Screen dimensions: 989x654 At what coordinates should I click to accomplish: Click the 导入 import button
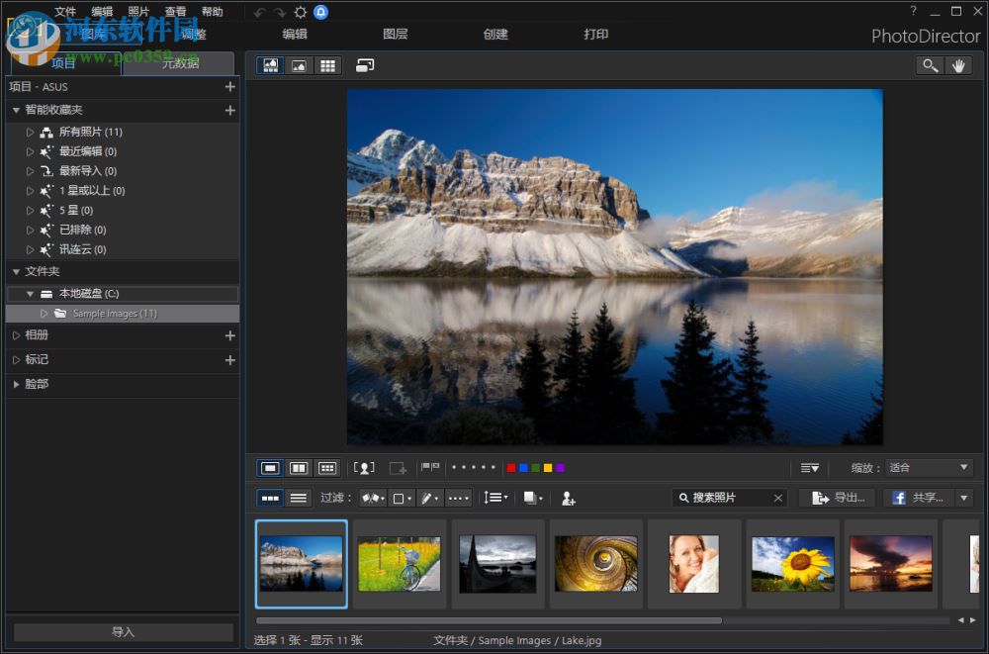123,632
